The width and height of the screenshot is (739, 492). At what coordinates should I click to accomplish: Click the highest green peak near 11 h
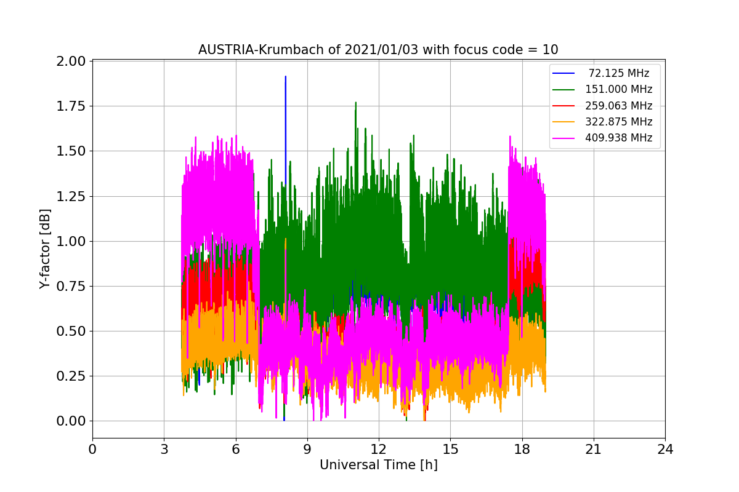click(356, 103)
